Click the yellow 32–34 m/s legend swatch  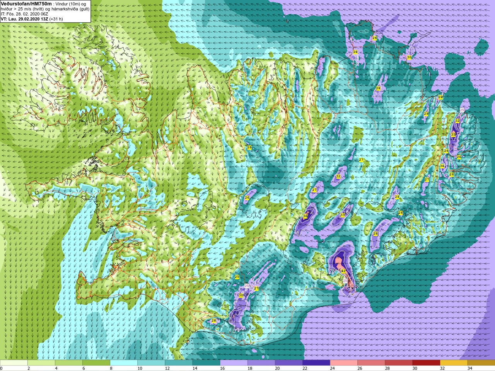tap(453, 363)
